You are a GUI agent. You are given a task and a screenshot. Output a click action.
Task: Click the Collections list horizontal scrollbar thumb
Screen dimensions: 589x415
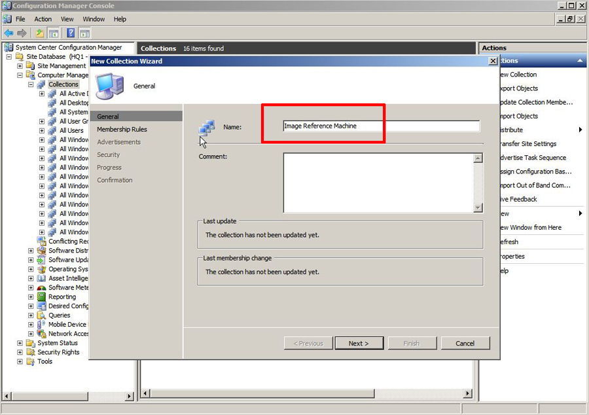coord(262,393)
